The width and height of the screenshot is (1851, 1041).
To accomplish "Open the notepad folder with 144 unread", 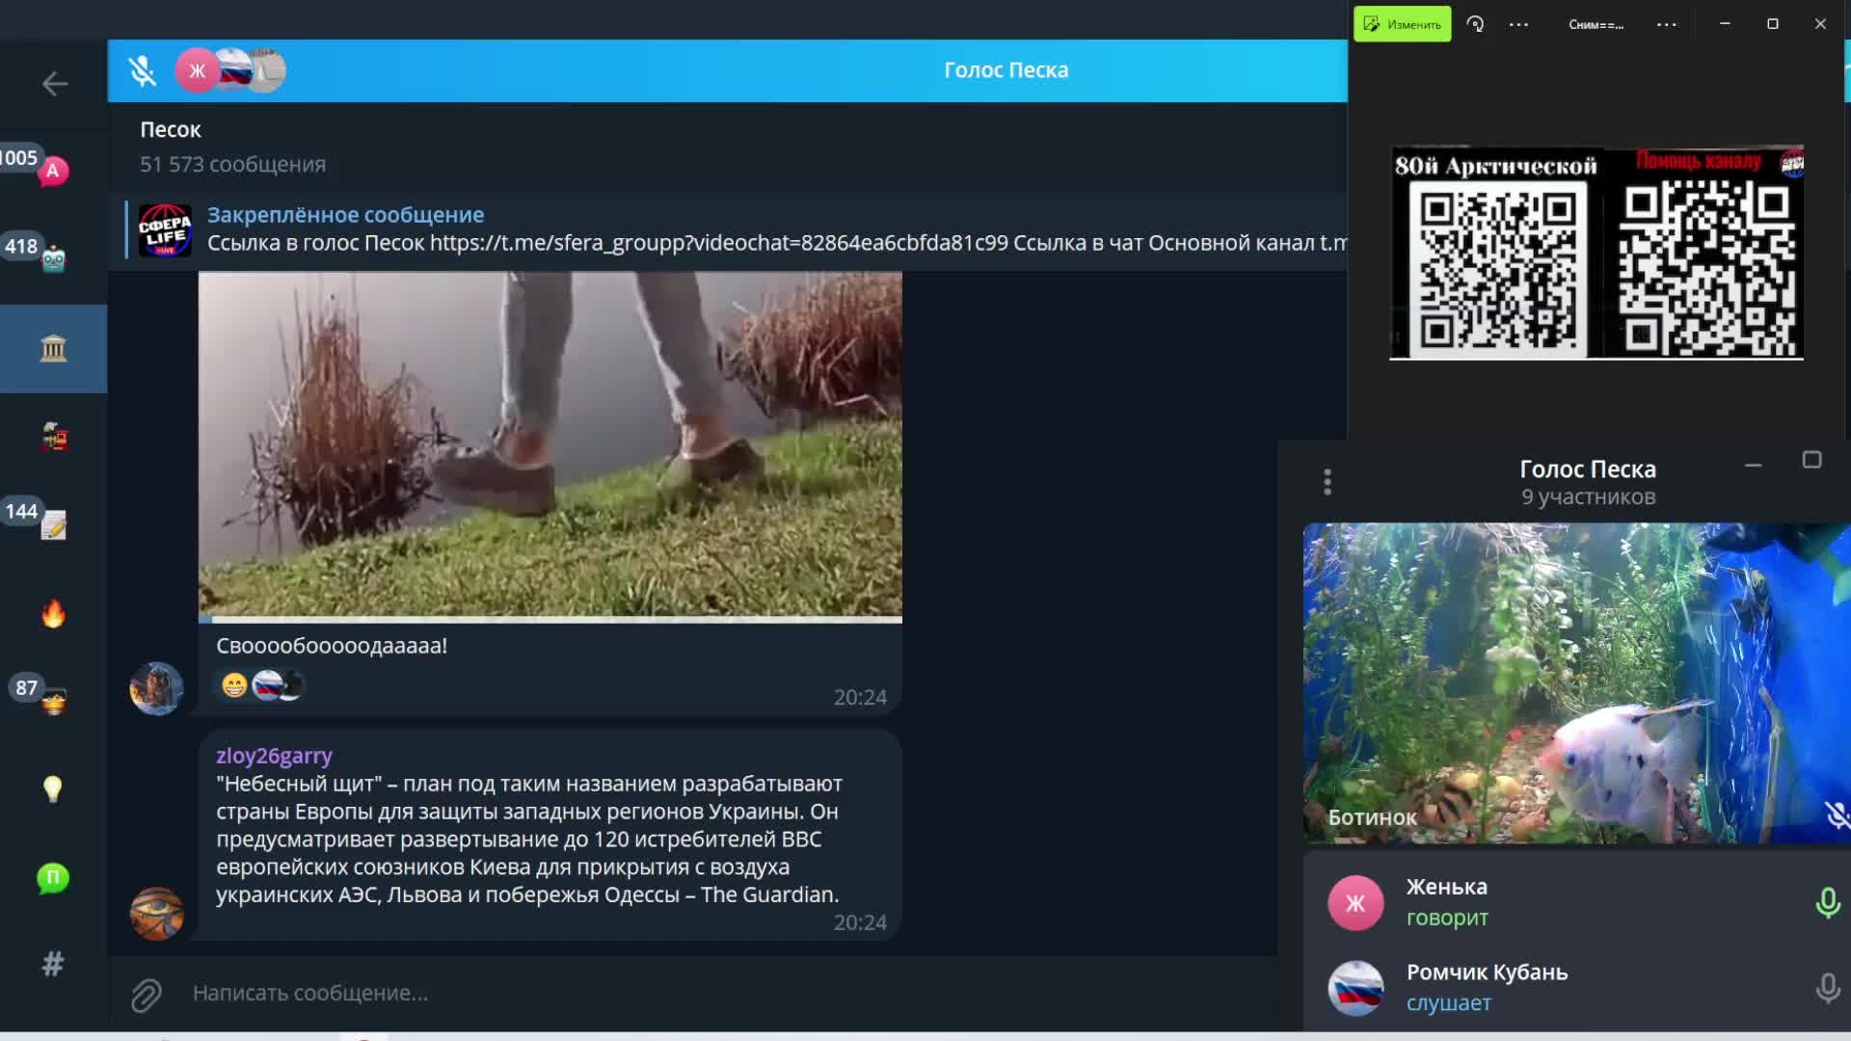I will (53, 525).
